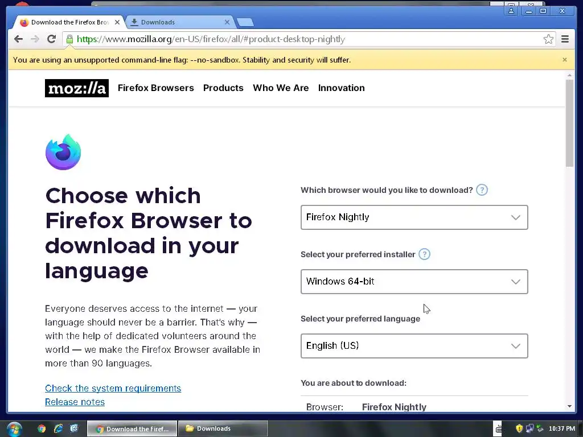Select the Download the Firefox Browser tab
This screenshot has height=437, width=583.
(69, 22)
